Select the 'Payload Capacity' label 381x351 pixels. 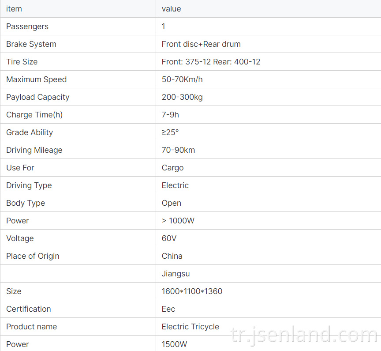(x=38, y=97)
